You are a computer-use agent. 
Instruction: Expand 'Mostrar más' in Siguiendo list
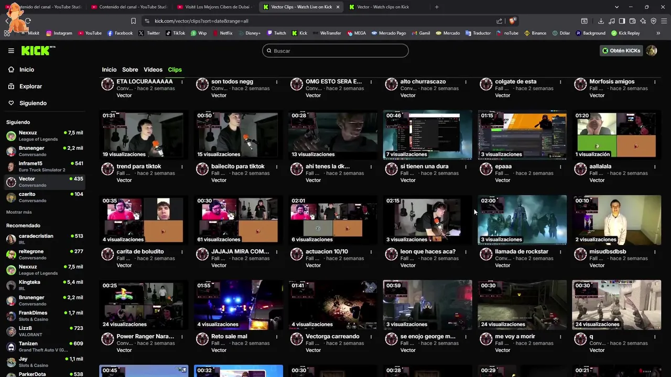pos(19,212)
